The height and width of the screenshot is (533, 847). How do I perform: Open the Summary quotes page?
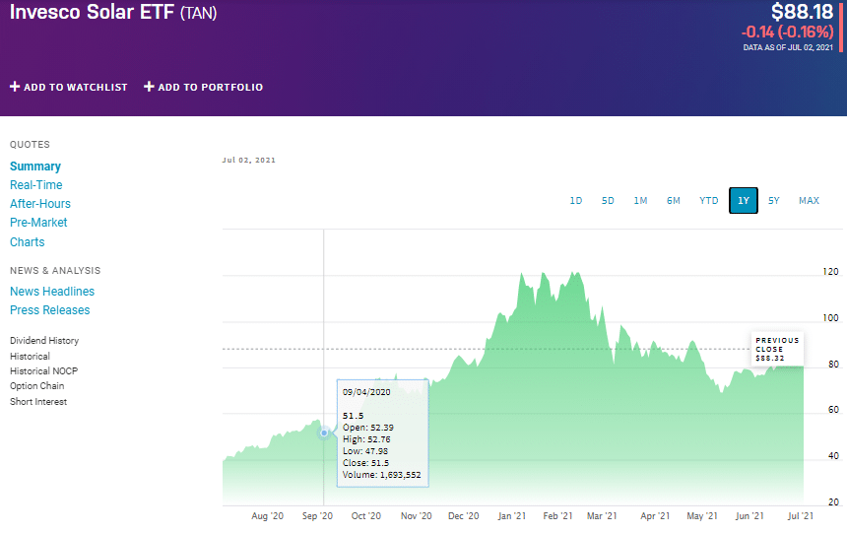click(35, 166)
